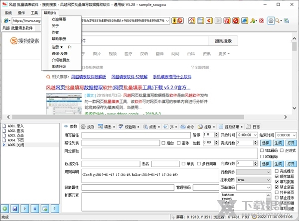Viewport: 299px width, 221px height.
Task: Expand the address bar URL dropdown
Action: pyautogui.click(x=167, y=20)
